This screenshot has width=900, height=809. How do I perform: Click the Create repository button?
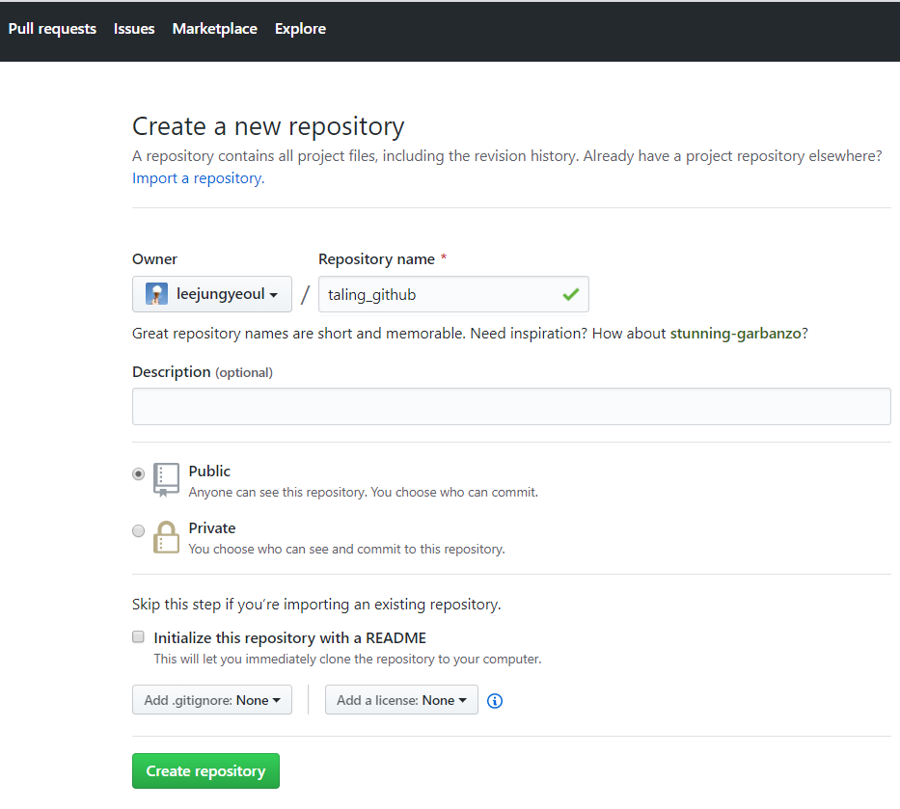coord(205,771)
